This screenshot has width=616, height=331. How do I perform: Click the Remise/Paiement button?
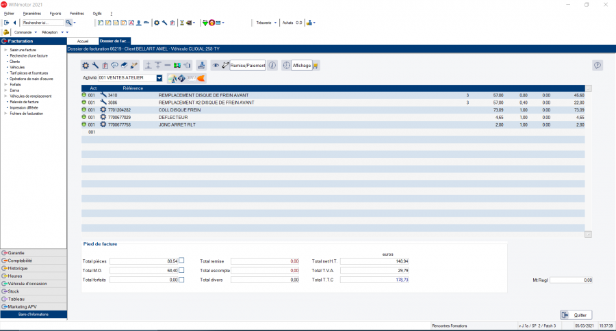(248, 66)
